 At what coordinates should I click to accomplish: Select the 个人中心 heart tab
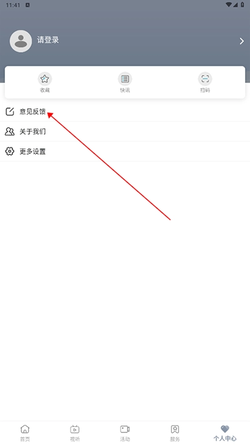(225, 433)
